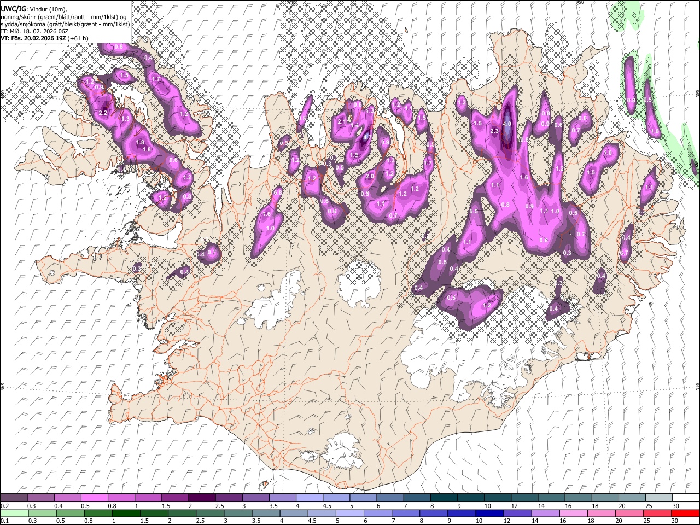Click the '4.0' snowfall peak value
The image size is (700, 525).
click(507, 124)
